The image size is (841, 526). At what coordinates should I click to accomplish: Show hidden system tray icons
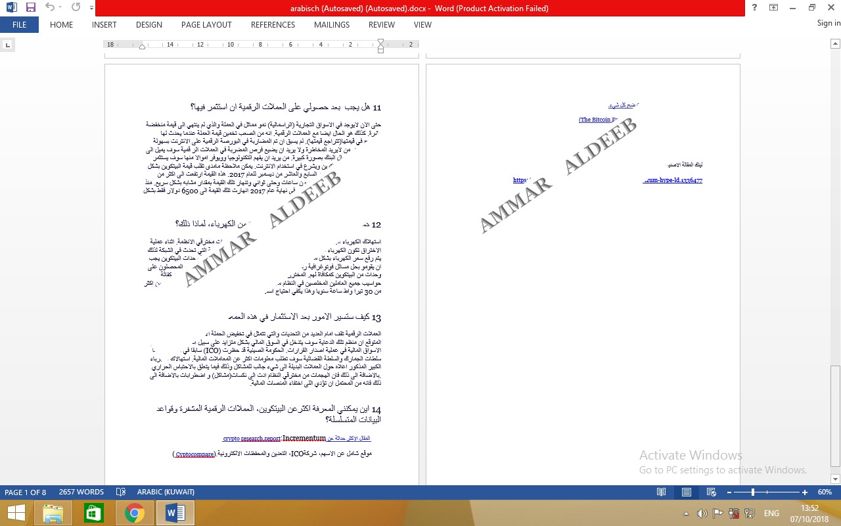coord(687,514)
